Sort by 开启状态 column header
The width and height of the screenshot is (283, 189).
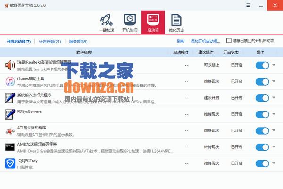click(x=231, y=52)
